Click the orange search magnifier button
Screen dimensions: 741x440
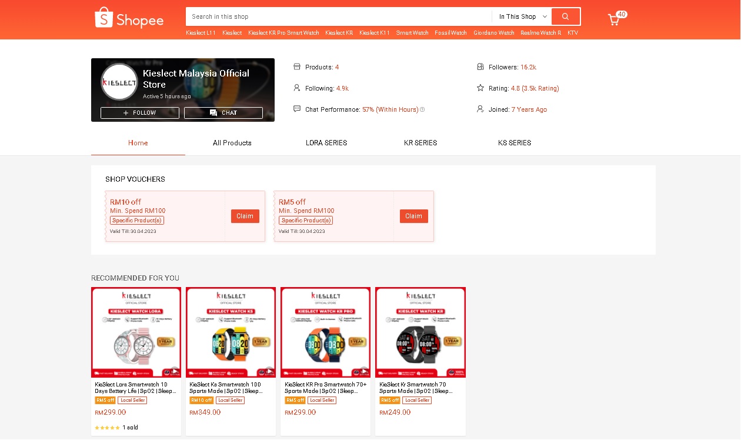tap(566, 16)
